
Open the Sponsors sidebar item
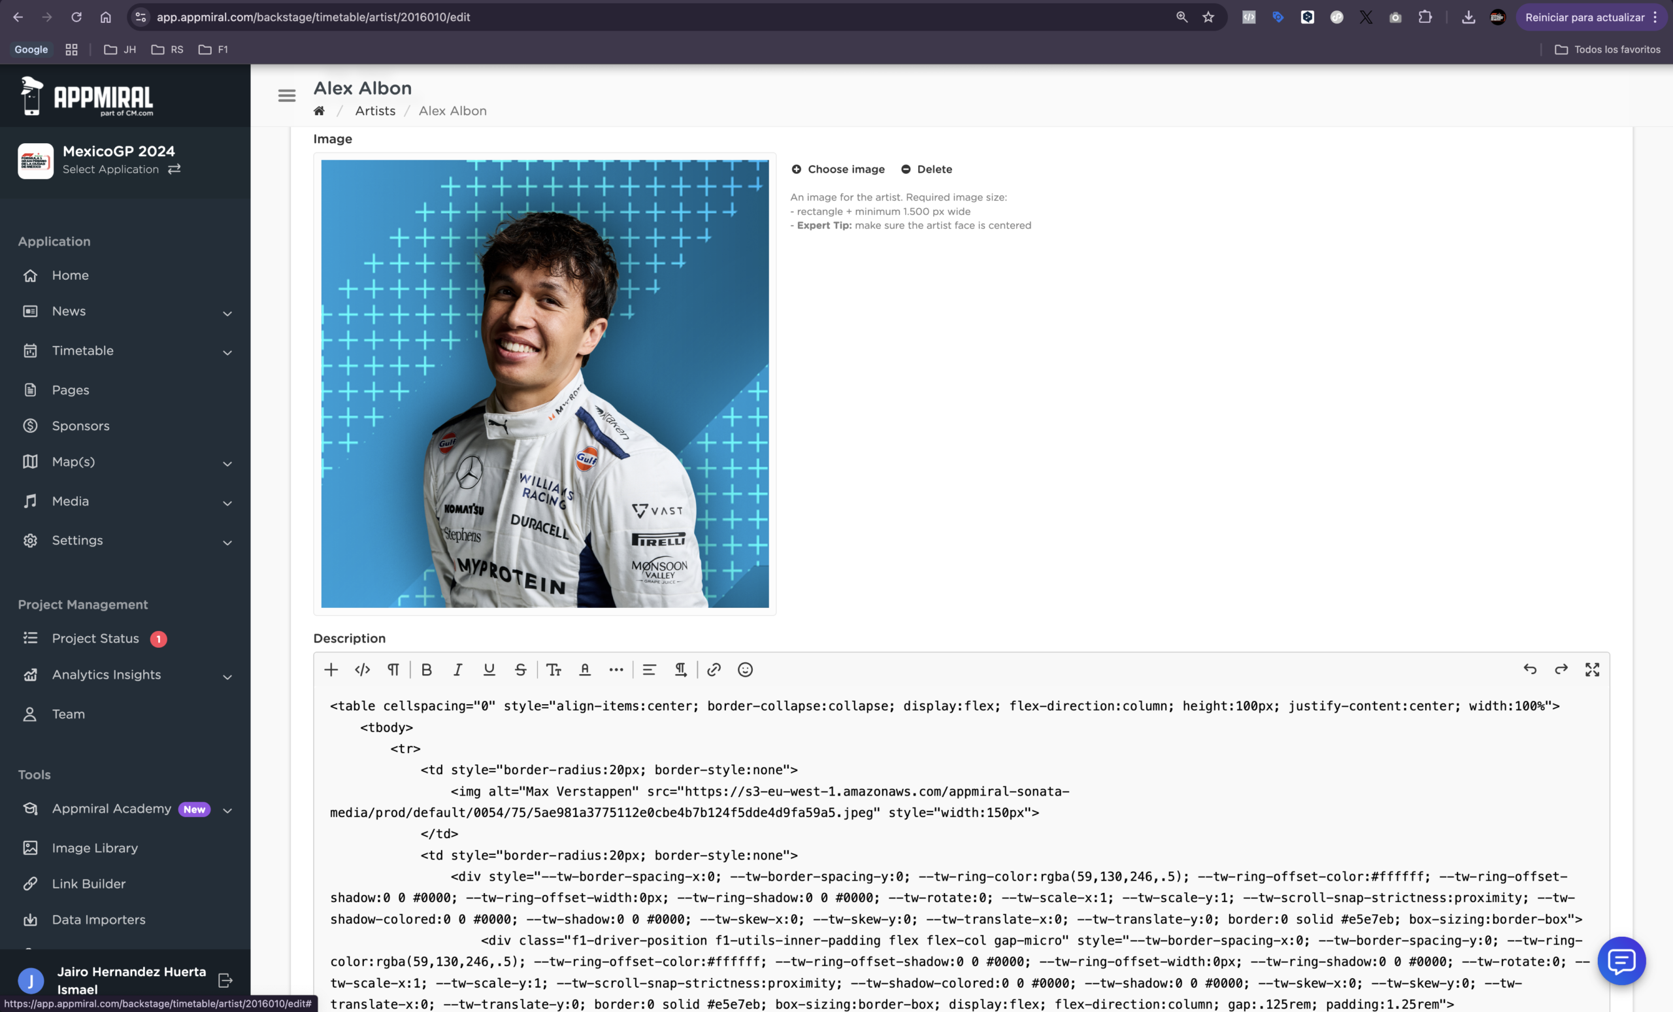80,426
